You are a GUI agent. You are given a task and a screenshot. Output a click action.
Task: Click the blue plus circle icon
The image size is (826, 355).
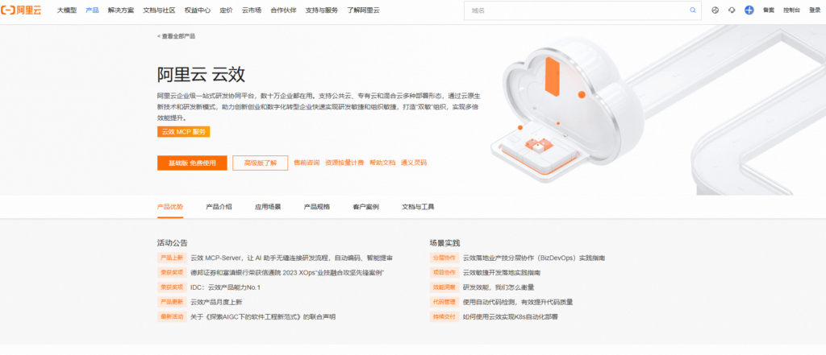point(749,10)
